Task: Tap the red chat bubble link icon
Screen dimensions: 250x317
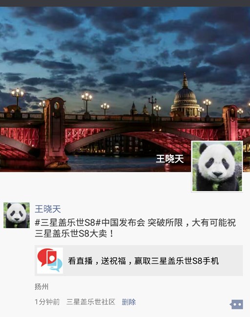Action: point(50,260)
